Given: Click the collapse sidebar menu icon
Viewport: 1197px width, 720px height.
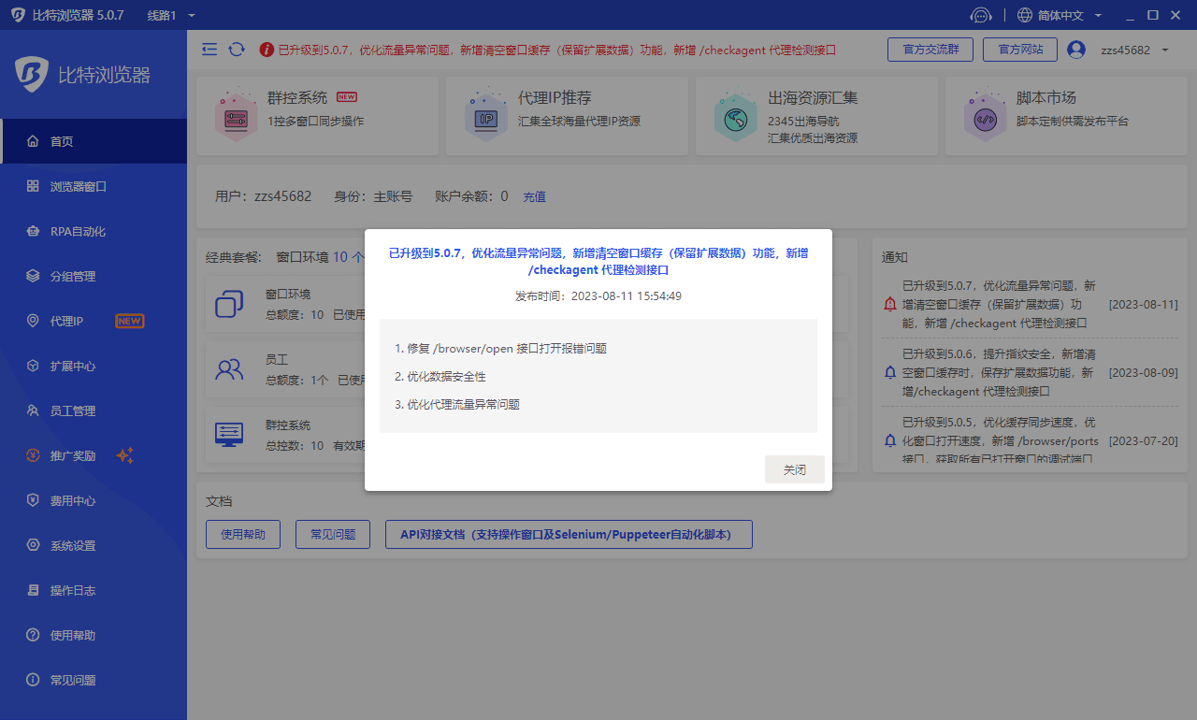Looking at the screenshot, I should click(209, 50).
